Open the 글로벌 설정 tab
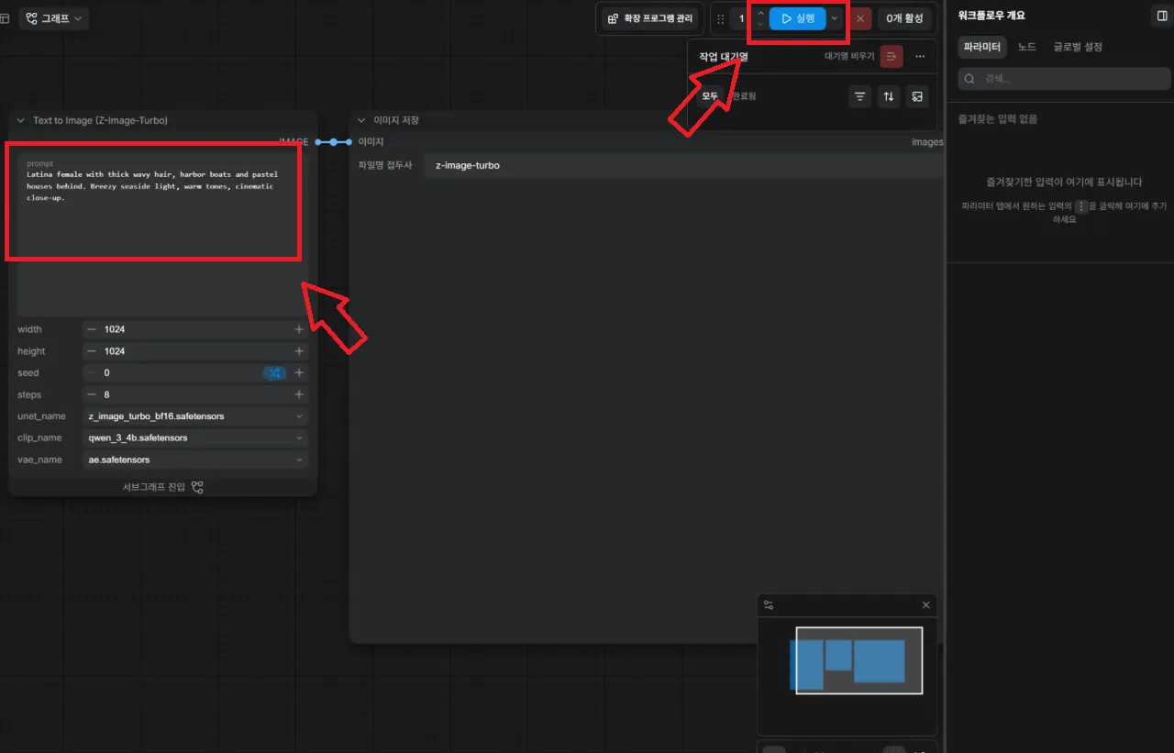Viewport: 1174px width, 753px height. pyautogui.click(x=1078, y=47)
